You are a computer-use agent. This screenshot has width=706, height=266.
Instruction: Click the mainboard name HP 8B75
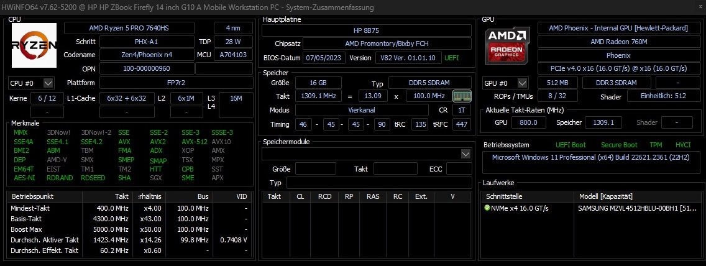(367, 30)
